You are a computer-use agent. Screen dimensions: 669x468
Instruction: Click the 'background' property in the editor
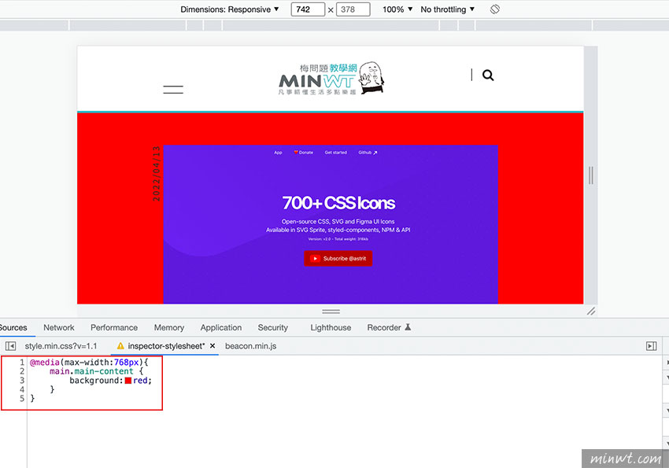96,380
